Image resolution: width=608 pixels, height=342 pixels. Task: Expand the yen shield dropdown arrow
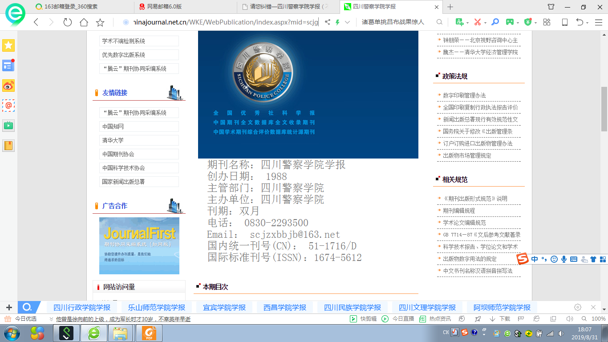[535, 22]
